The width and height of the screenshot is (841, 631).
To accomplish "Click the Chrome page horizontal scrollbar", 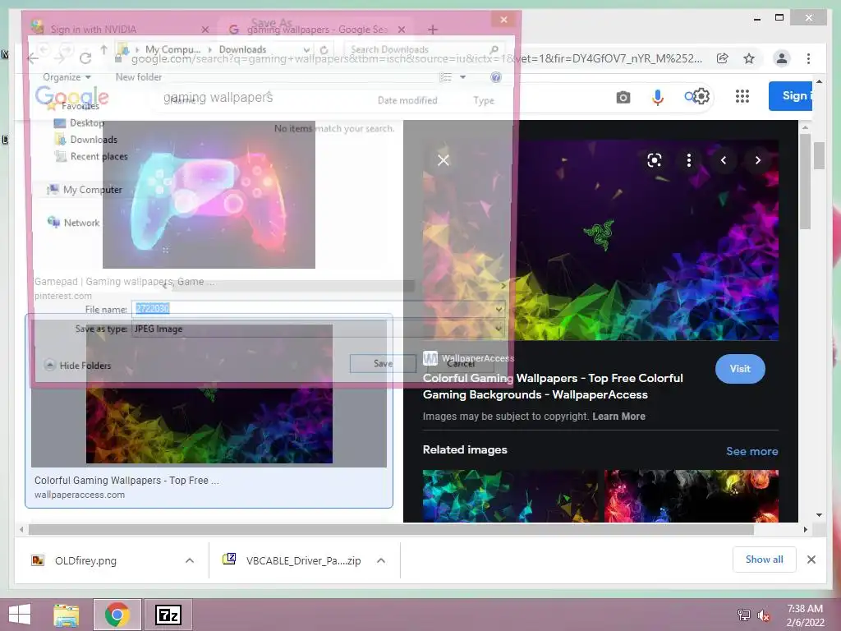I will (x=391, y=530).
